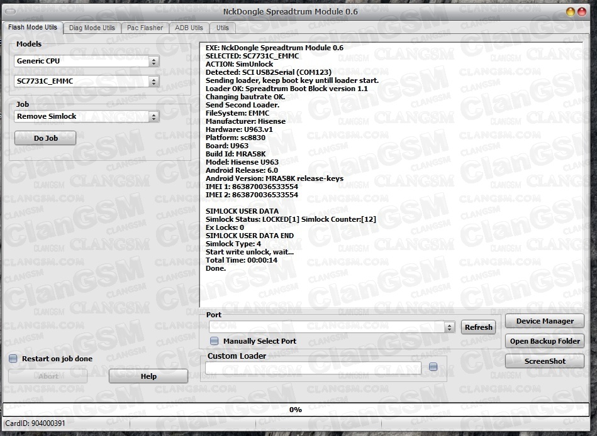This screenshot has height=436, width=597.
Task: Close window with the red button
Action: [582, 12]
